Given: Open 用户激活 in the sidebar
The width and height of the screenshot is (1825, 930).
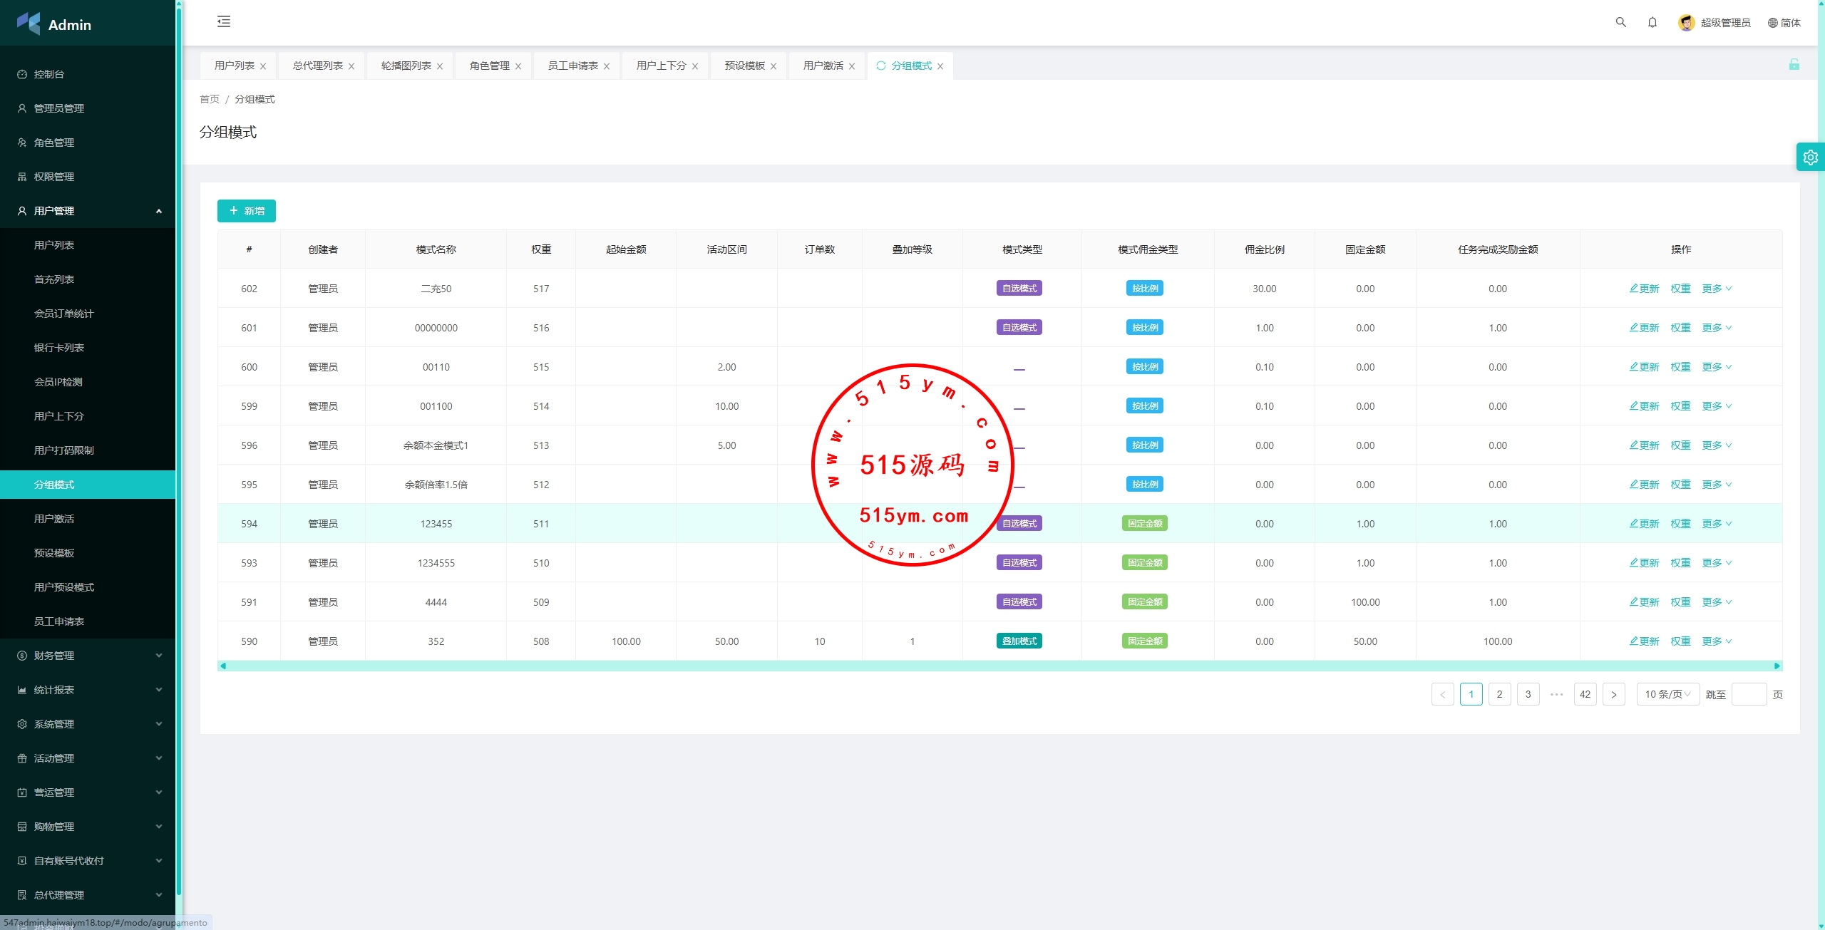Looking at the screenshot, I should (54, 519).
